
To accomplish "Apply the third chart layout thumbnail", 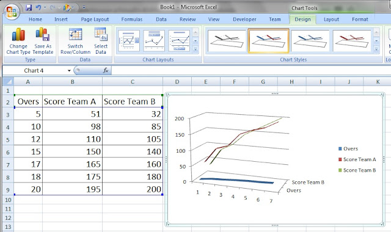I will 179,41.
